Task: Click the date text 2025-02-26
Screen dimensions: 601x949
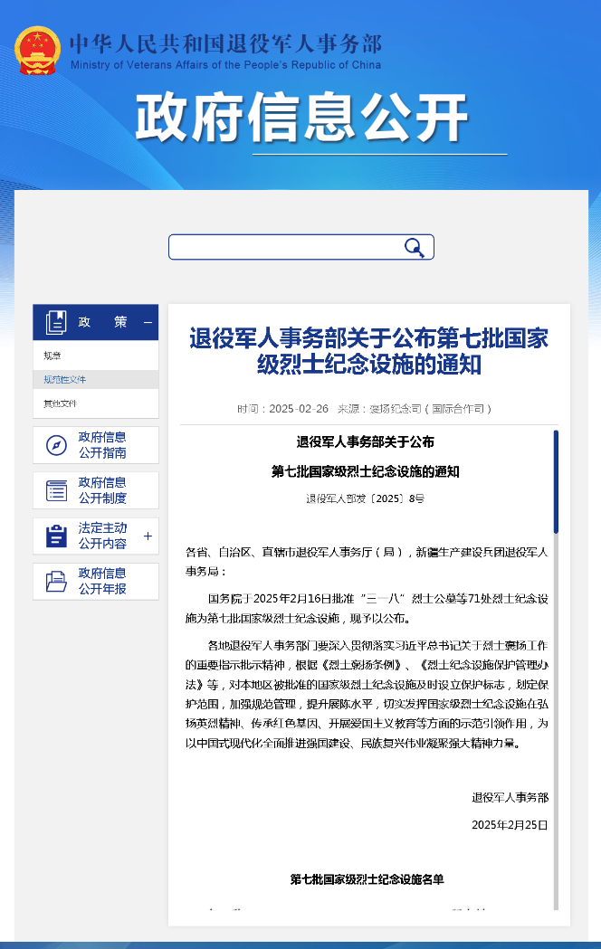Action: (x=299, y=409)
